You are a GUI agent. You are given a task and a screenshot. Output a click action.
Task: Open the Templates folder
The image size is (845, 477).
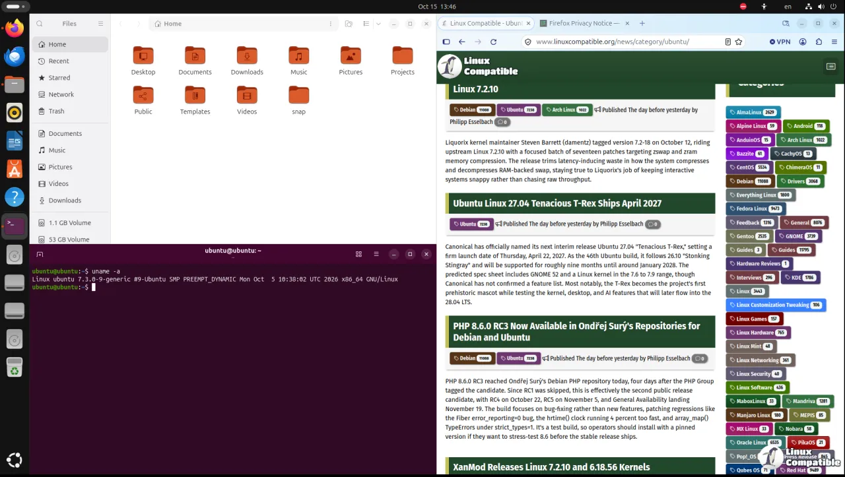[x=195, y=100]
